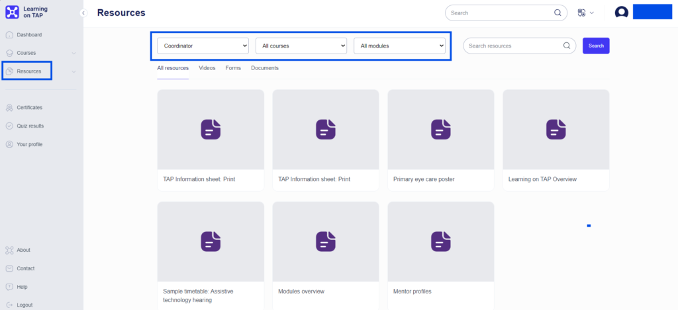Switch to the Documents tab
The height and width of the screenshot is (310, 678).
(264, 68)
